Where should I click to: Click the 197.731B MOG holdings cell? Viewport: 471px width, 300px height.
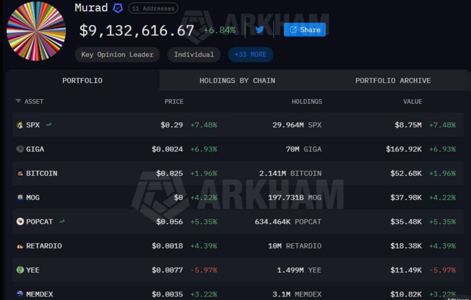(295, 198)
